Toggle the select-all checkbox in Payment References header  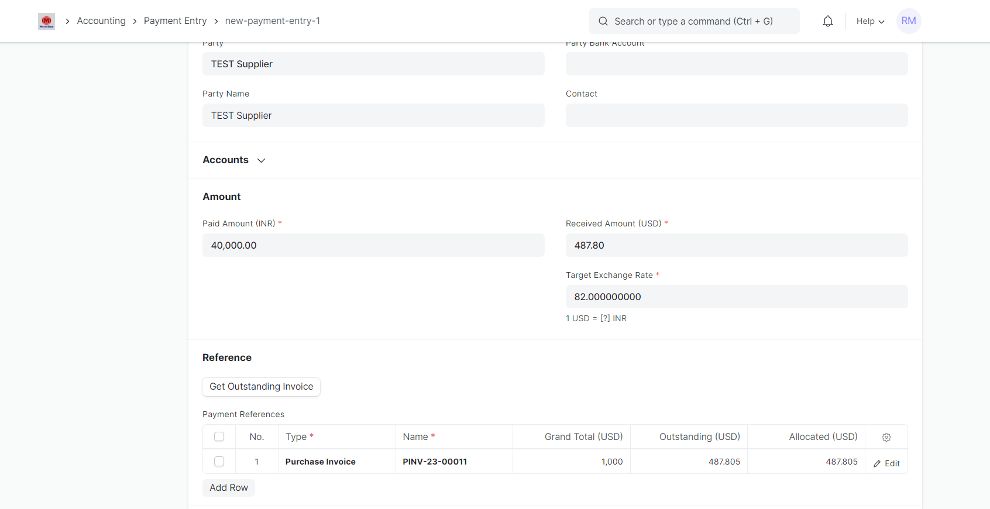coord(219,436)
